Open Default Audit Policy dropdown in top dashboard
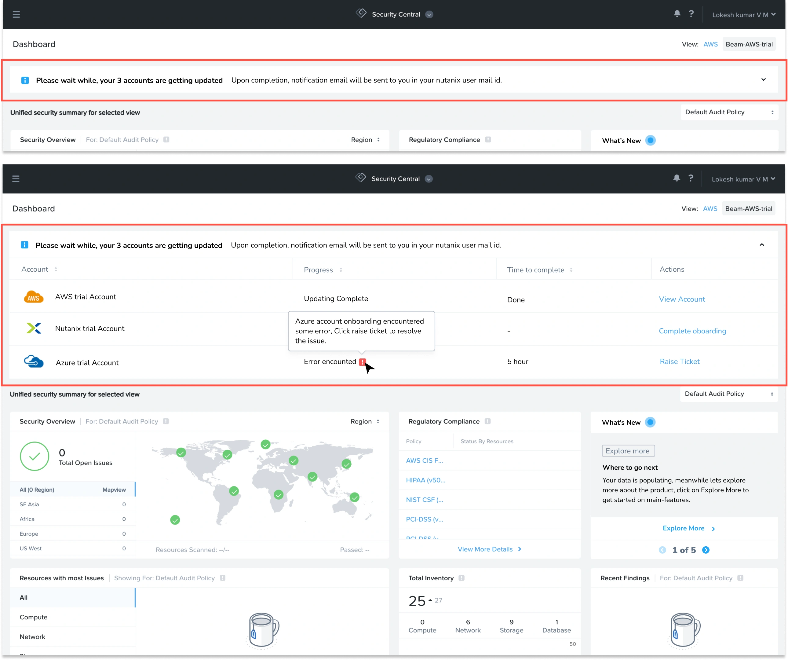Viewport: 788px width, 660px height. 729,112
